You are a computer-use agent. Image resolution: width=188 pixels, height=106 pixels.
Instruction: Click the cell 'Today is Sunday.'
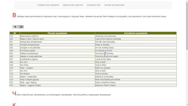pyautogui.click(x=136, y=45)
